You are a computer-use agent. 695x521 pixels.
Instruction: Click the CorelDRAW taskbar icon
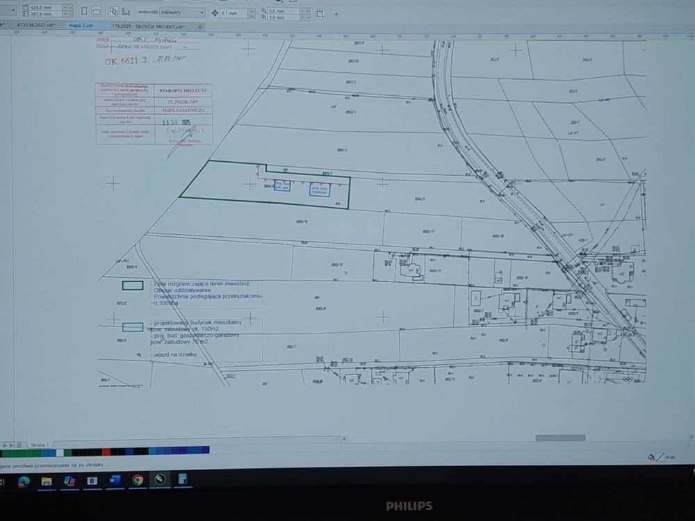[160, 479]
